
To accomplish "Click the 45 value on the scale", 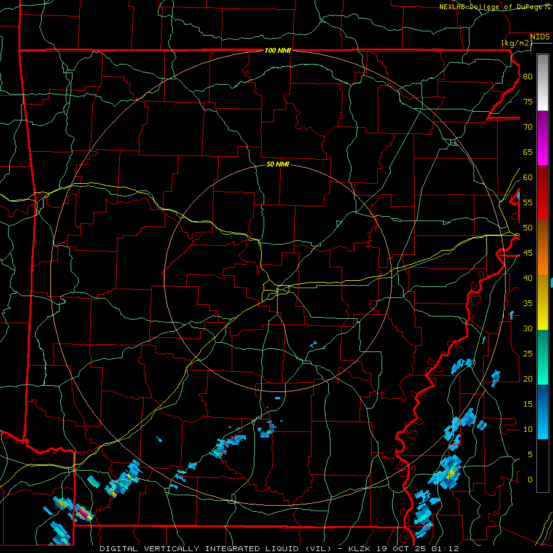I will pos(528,253).
